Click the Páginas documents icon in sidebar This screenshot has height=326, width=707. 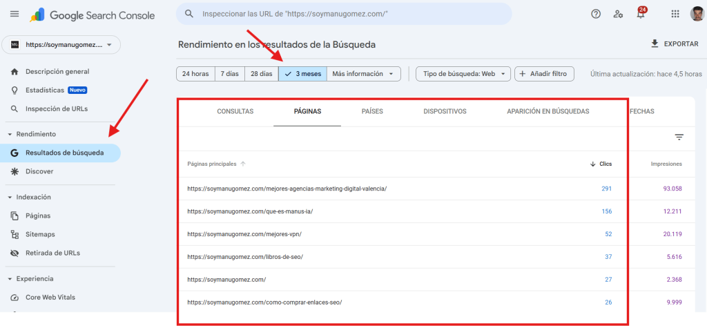click(14, 215)
